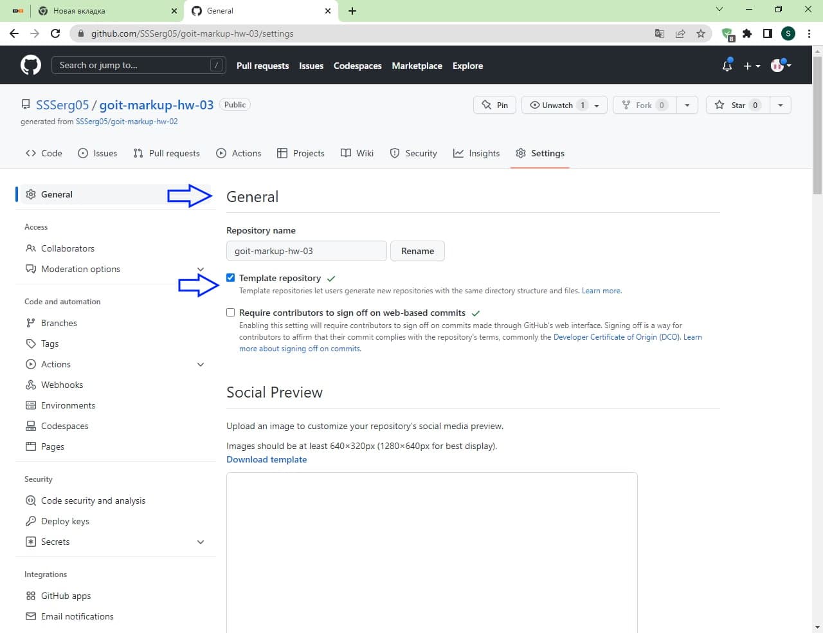The image size is (823, 633).
Task: Open SSSerg05/goit-markup-hw-02 source link
Action: coord(127,122)
